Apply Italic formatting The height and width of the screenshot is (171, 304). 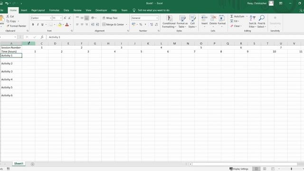coord(38,25)
